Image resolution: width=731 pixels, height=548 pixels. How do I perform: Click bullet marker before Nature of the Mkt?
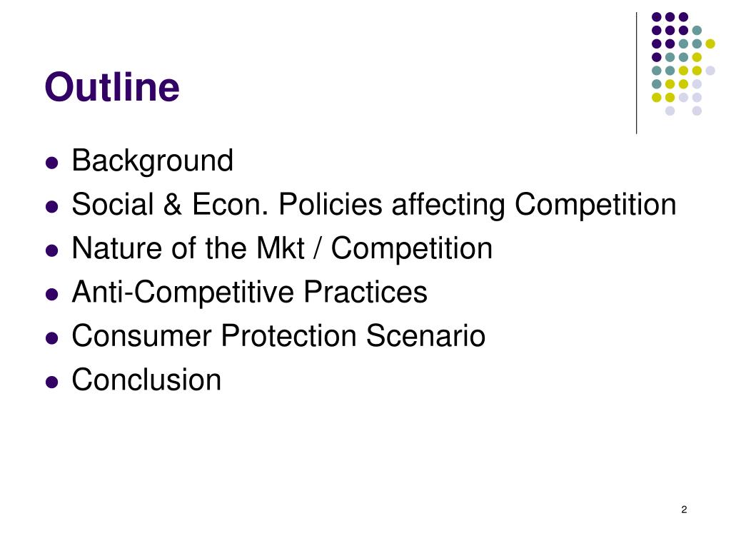pyautogui.click(x=52, y=250)
